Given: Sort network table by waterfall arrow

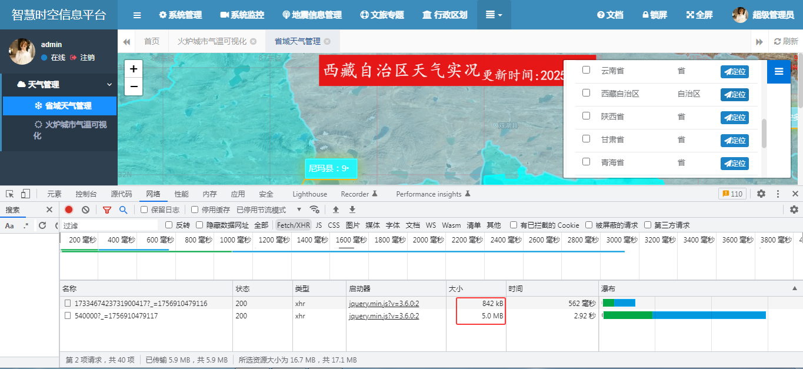Looking at the screenshot, I should tap(795, 288).
